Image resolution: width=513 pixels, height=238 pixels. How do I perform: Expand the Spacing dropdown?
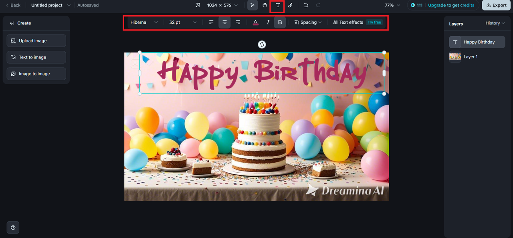click(308, 22)
